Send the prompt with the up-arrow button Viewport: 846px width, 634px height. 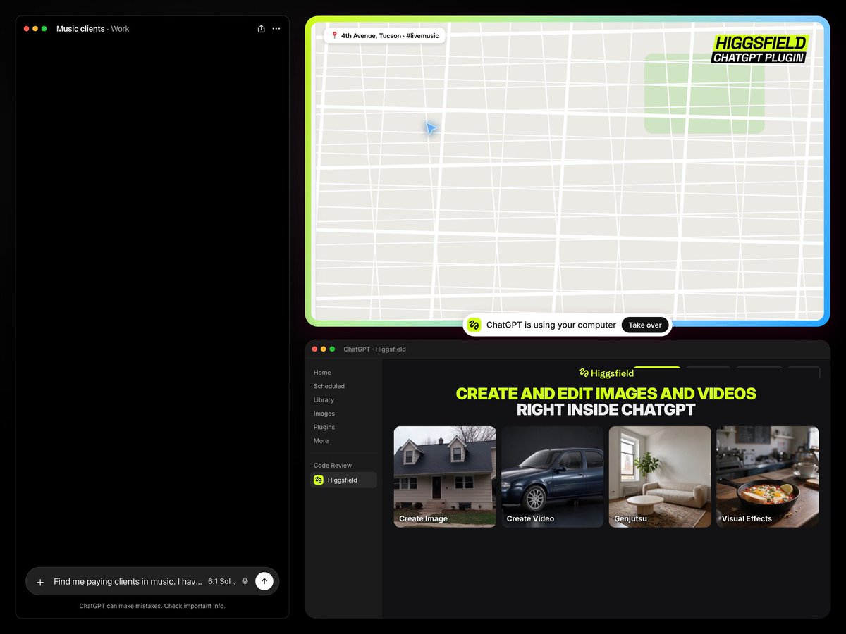tap(264, 581)
